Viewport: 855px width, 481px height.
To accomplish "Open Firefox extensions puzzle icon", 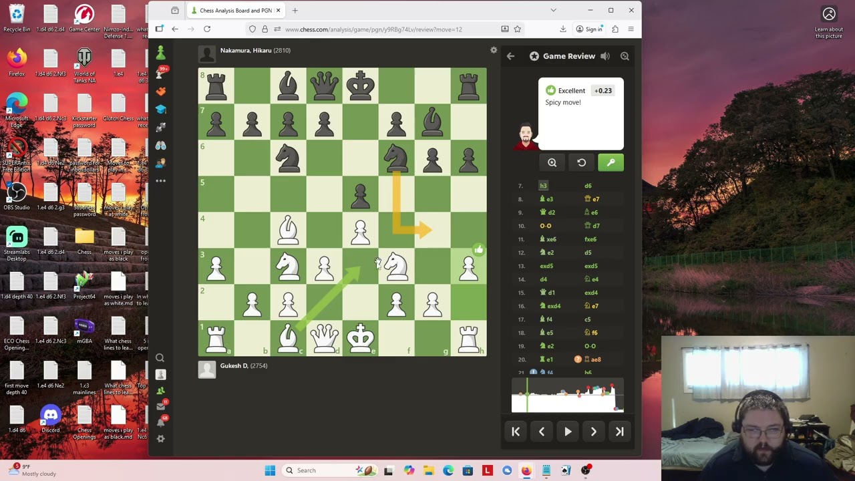I will pos(615,29).
